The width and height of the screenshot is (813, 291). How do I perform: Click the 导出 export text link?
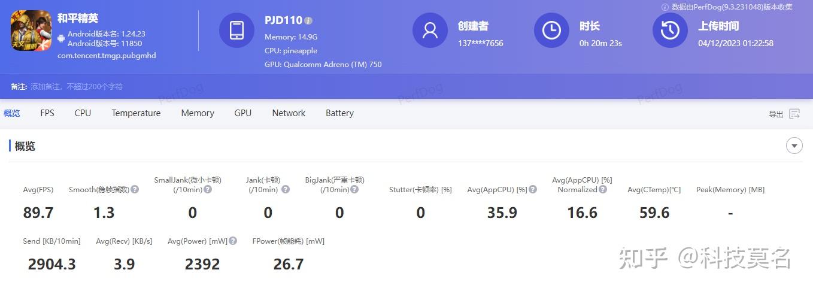776,114
